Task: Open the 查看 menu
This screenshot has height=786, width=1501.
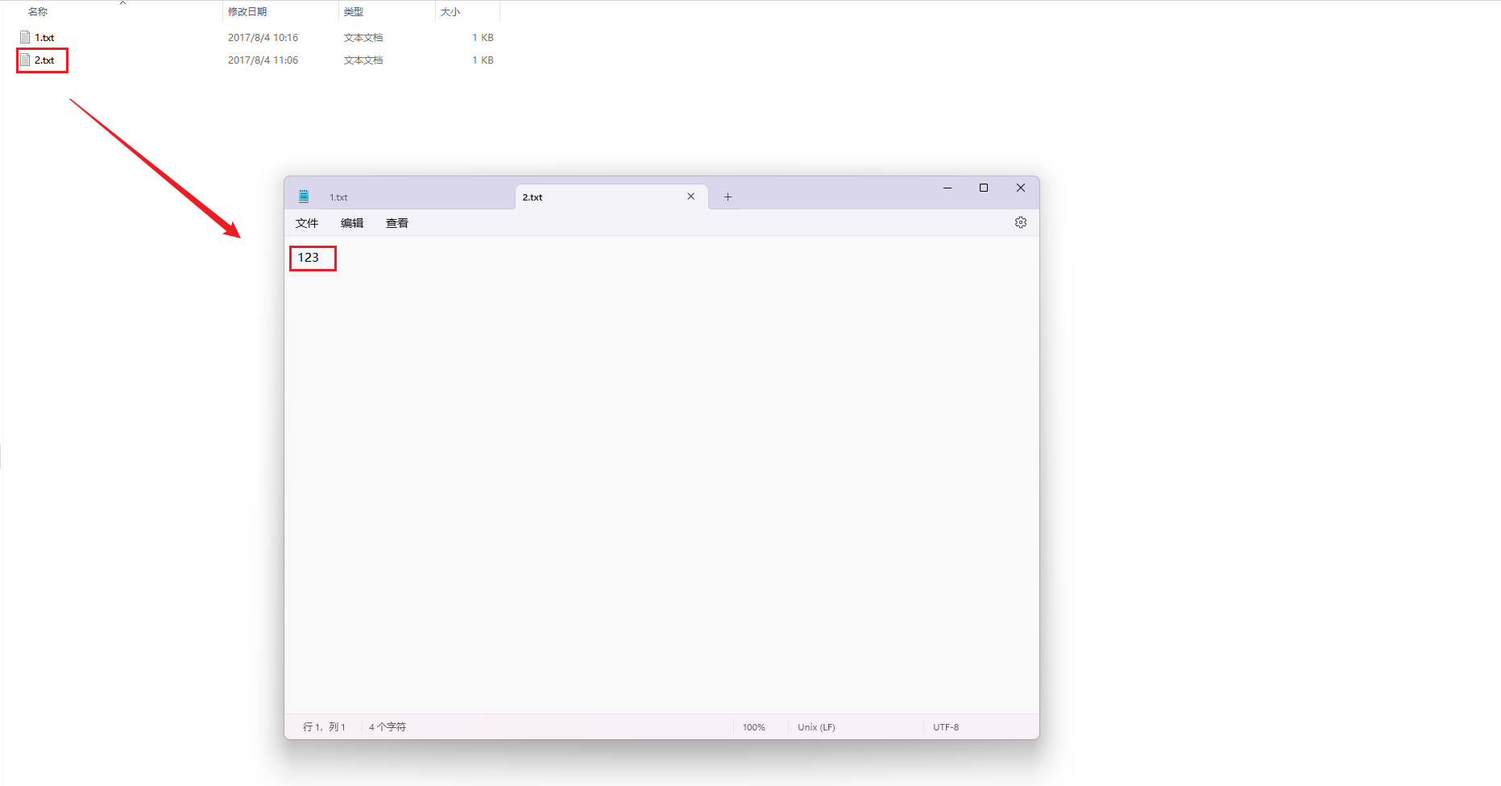Action: pyautogui.click(x=396, y=223)
